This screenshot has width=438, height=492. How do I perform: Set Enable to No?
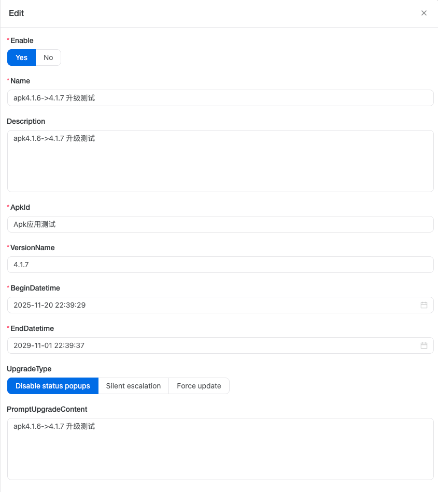coord(48,57)
